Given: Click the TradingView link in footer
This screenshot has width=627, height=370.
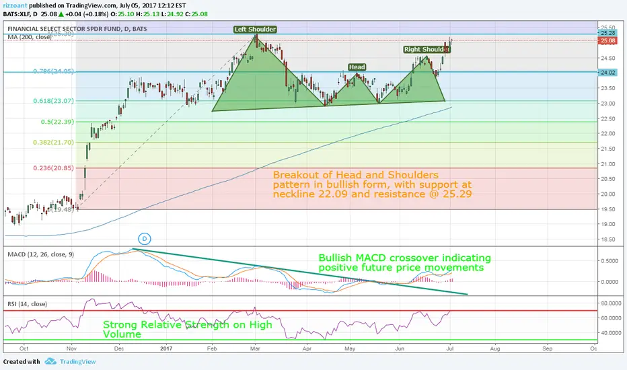Looking at the screenshot, I should coord(77,362).
